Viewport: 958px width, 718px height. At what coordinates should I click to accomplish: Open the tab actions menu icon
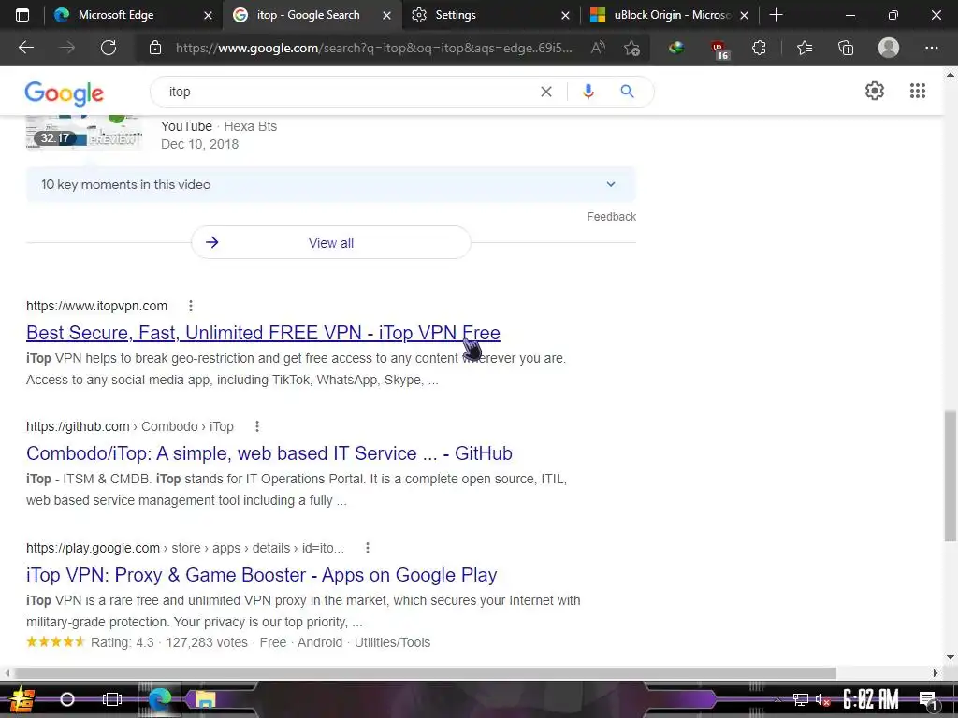tap(22, 15)
